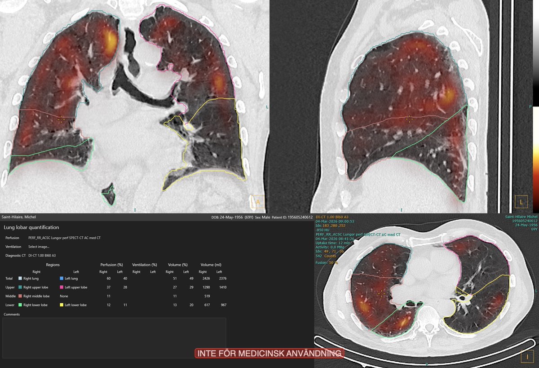This screenshot has height=368, width=539.
Task: Click the left lower lobe volume value 967
Action: pyautogui.click(x=223, y=305)
